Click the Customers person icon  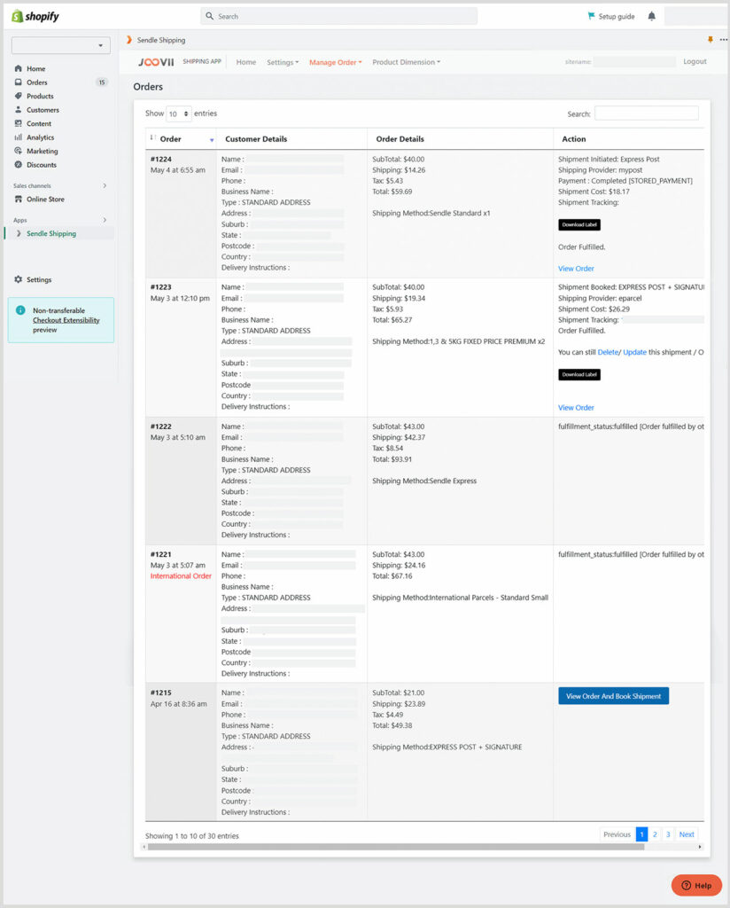click(18, 109)
